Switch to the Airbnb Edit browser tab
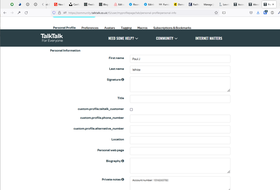 point(119,4)
